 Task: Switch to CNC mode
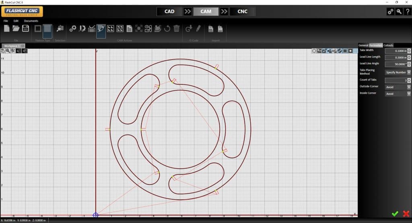(242, 11)
